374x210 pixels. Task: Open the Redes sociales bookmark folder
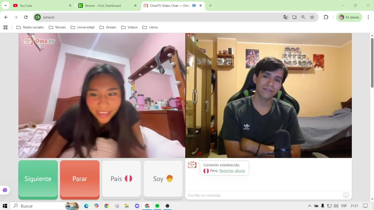[x=30, y=27]
